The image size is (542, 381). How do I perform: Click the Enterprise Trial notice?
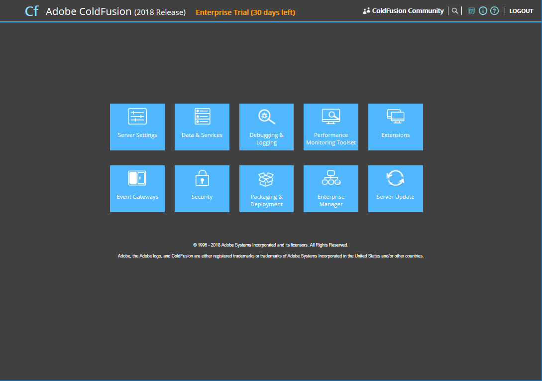click(x=245, y=12)
